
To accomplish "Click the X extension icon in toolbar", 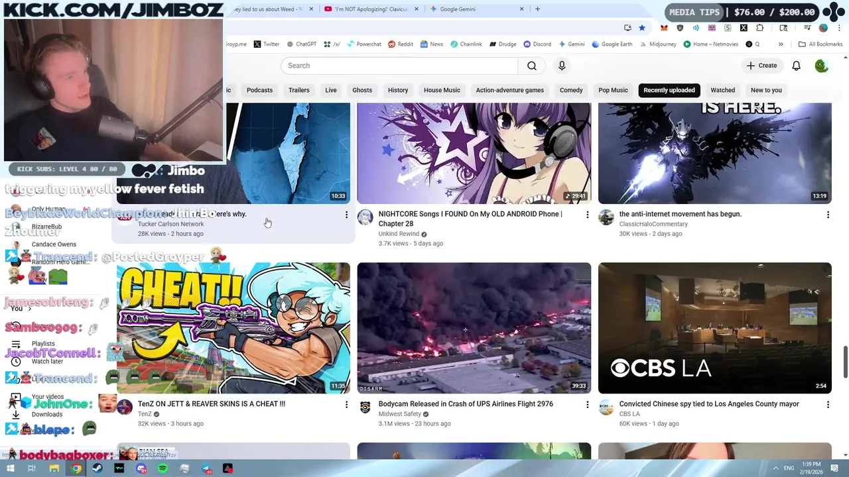I will pyautogui.click(x=744, y=28).
